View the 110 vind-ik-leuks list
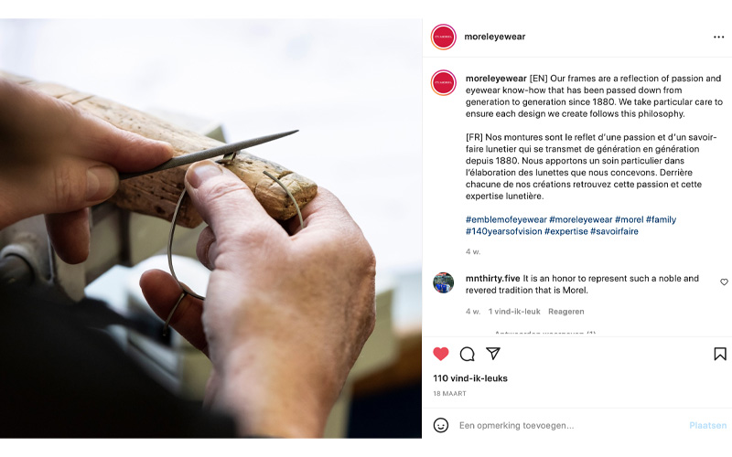This screenshot has width=732, height=457. pyautogui.click(x=470, y=378)
